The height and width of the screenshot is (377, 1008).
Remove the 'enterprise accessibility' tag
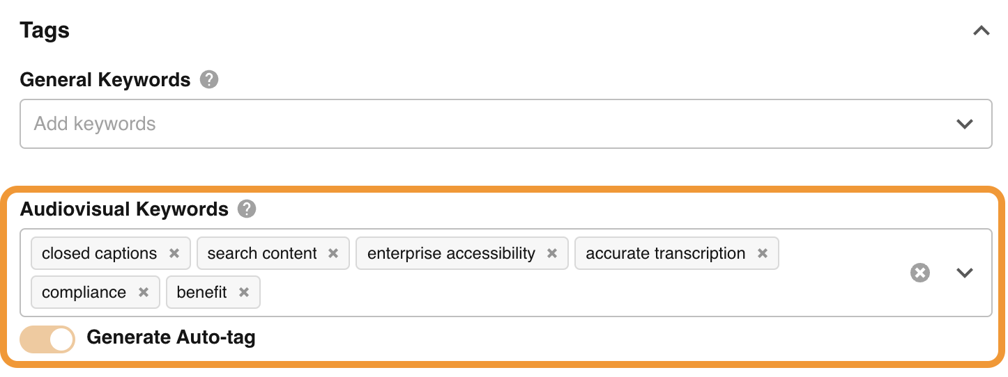552,254
